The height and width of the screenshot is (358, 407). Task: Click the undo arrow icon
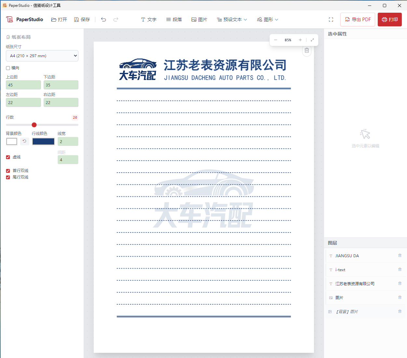(x=103, y=20)
